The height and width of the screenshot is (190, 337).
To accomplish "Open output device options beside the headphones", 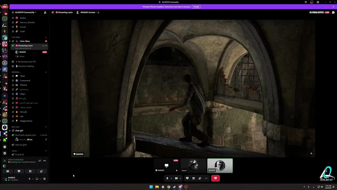I will (40, 179).
